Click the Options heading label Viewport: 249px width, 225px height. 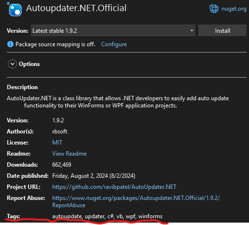tap(29, 64)
